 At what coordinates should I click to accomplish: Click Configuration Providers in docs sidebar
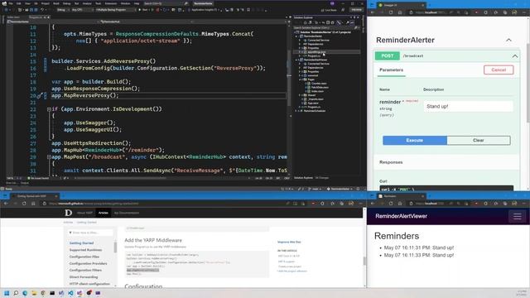(88, 263)
